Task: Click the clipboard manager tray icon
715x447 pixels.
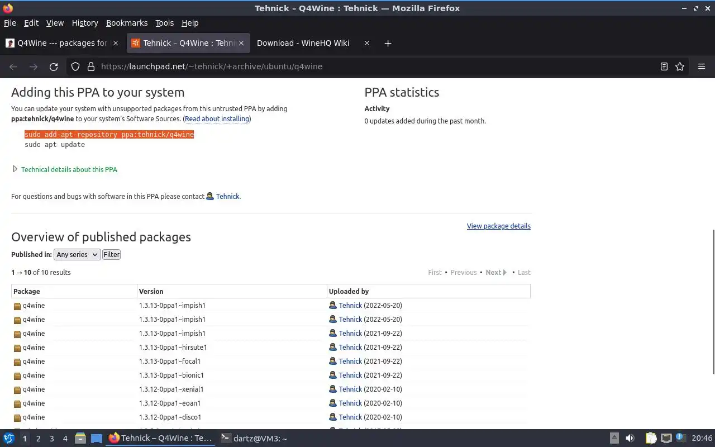Action: (x=651, y=438)
